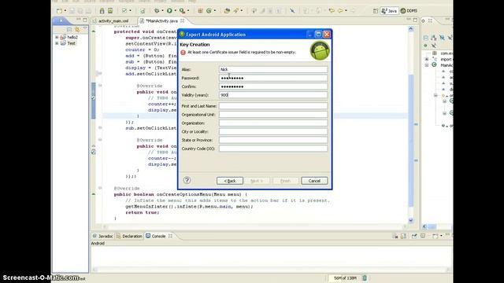Click Cancel in the export dialog
504x283 pixels.
314,181
